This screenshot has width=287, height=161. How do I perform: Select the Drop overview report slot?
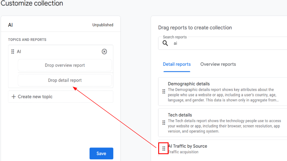click(x=65, y=65)
